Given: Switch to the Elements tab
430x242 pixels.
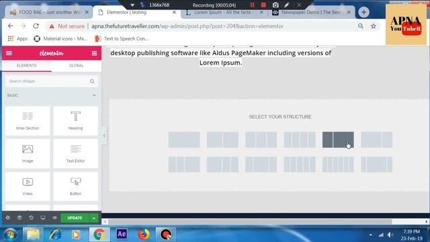Looking at the screenshot, I should 27,66.
